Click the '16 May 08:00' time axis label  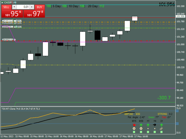coord(82,136)
